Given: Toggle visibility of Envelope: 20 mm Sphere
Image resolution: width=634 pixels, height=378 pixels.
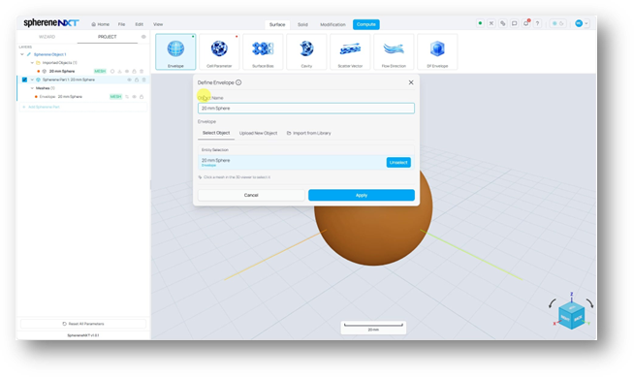Looking at the screenshot, I should pos(134,97).
